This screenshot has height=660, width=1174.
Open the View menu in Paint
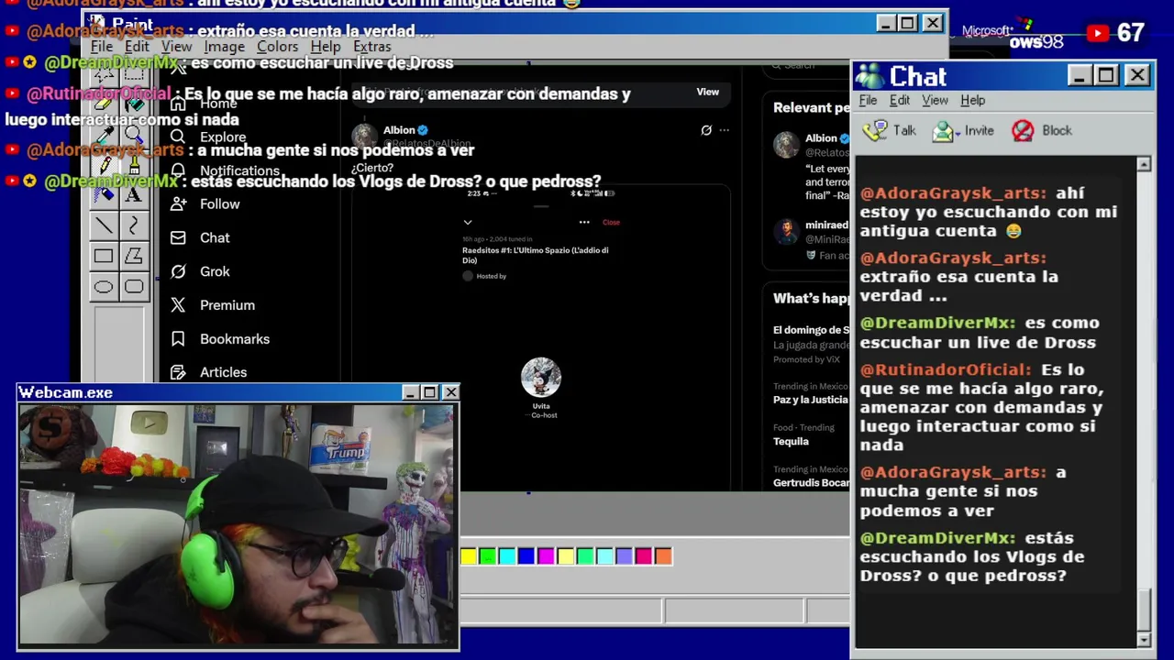coord(176,46)
